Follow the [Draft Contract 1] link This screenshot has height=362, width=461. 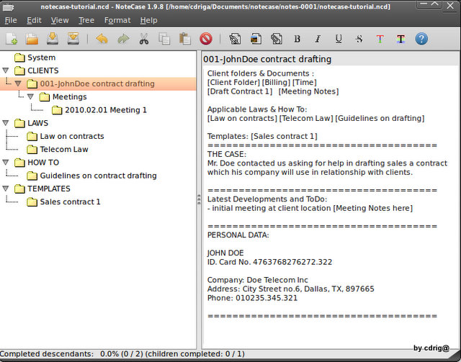click(x=240, y=91)
